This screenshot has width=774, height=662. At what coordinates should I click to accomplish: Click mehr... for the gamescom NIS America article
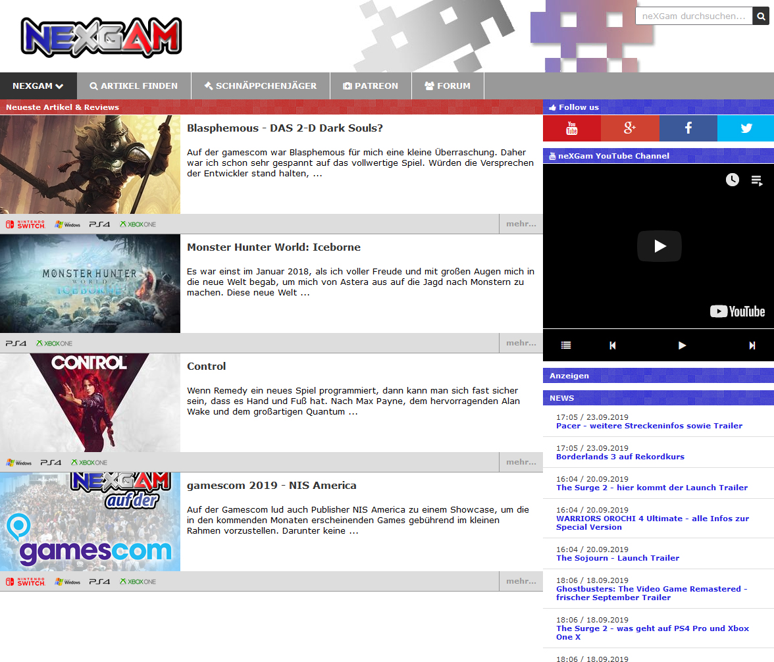coord(521,582)
